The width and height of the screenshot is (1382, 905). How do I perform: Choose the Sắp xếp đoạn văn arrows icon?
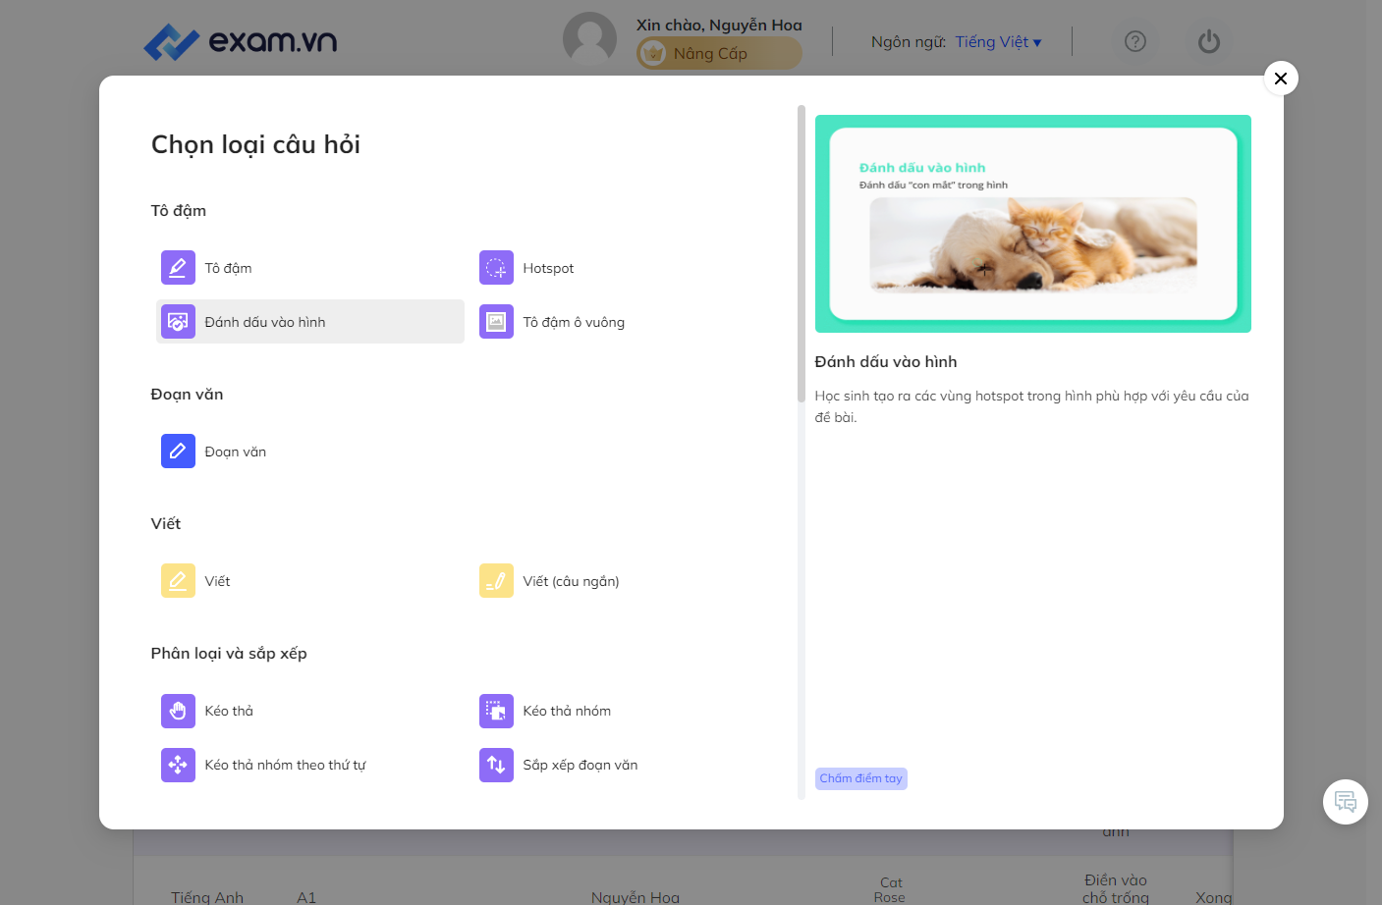pyautogui.click(x=496, y=764)
